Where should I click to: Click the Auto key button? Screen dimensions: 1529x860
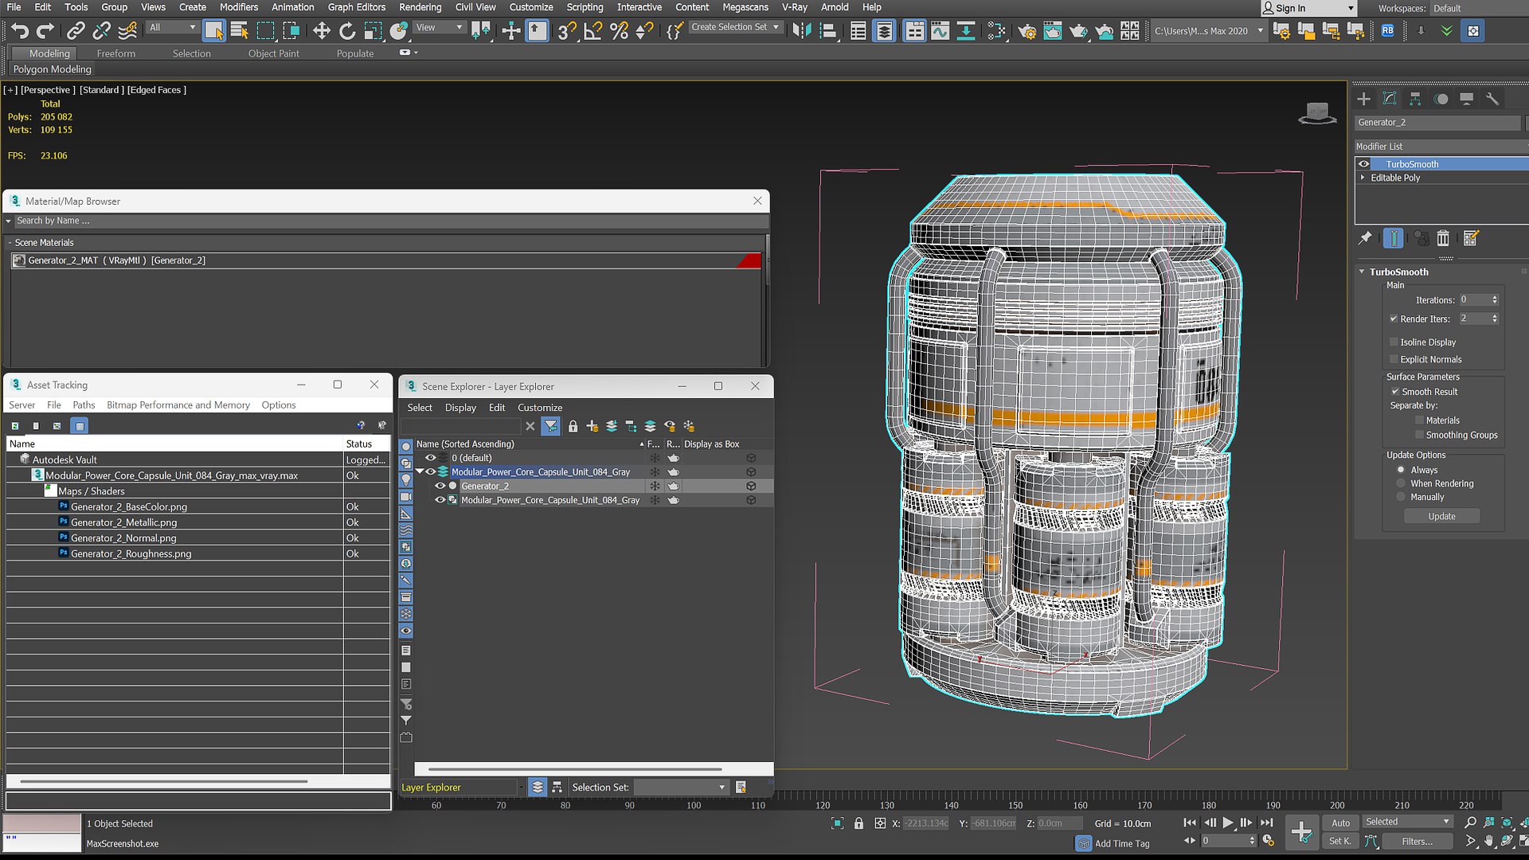point(1341,823)
